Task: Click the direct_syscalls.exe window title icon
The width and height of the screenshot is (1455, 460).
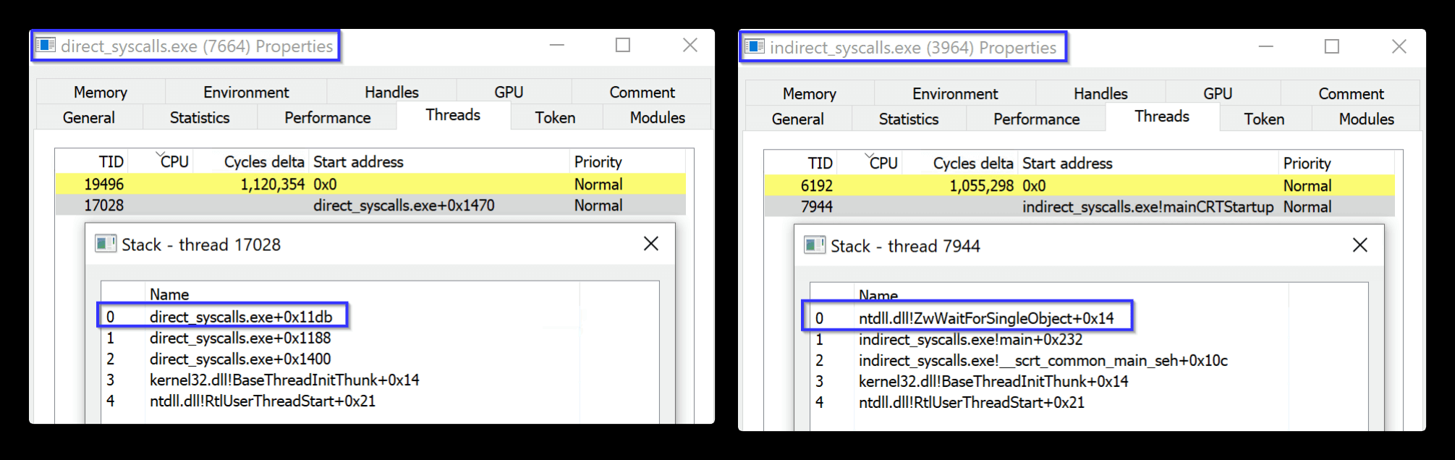Action: pyautogui.click(x=46, y=46)
